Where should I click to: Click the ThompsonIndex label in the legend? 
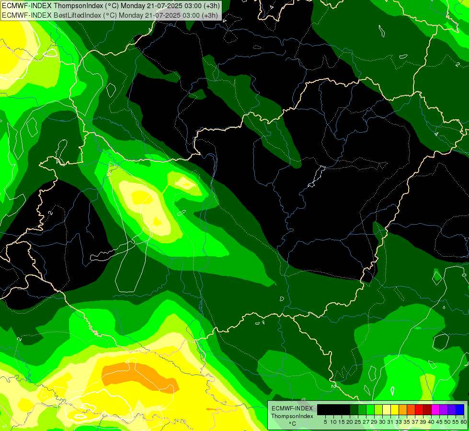click(x=292, y=416)
